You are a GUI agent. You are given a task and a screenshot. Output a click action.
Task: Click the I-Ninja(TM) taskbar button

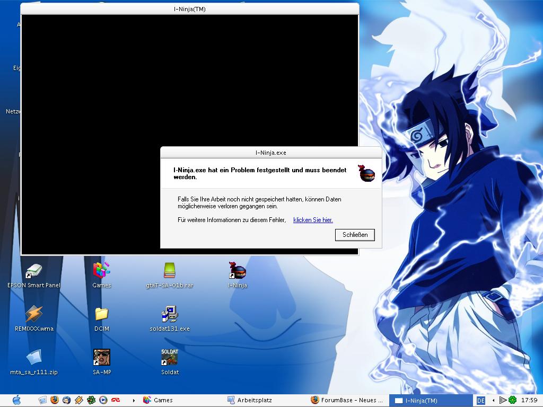click(x=431, y=401)
